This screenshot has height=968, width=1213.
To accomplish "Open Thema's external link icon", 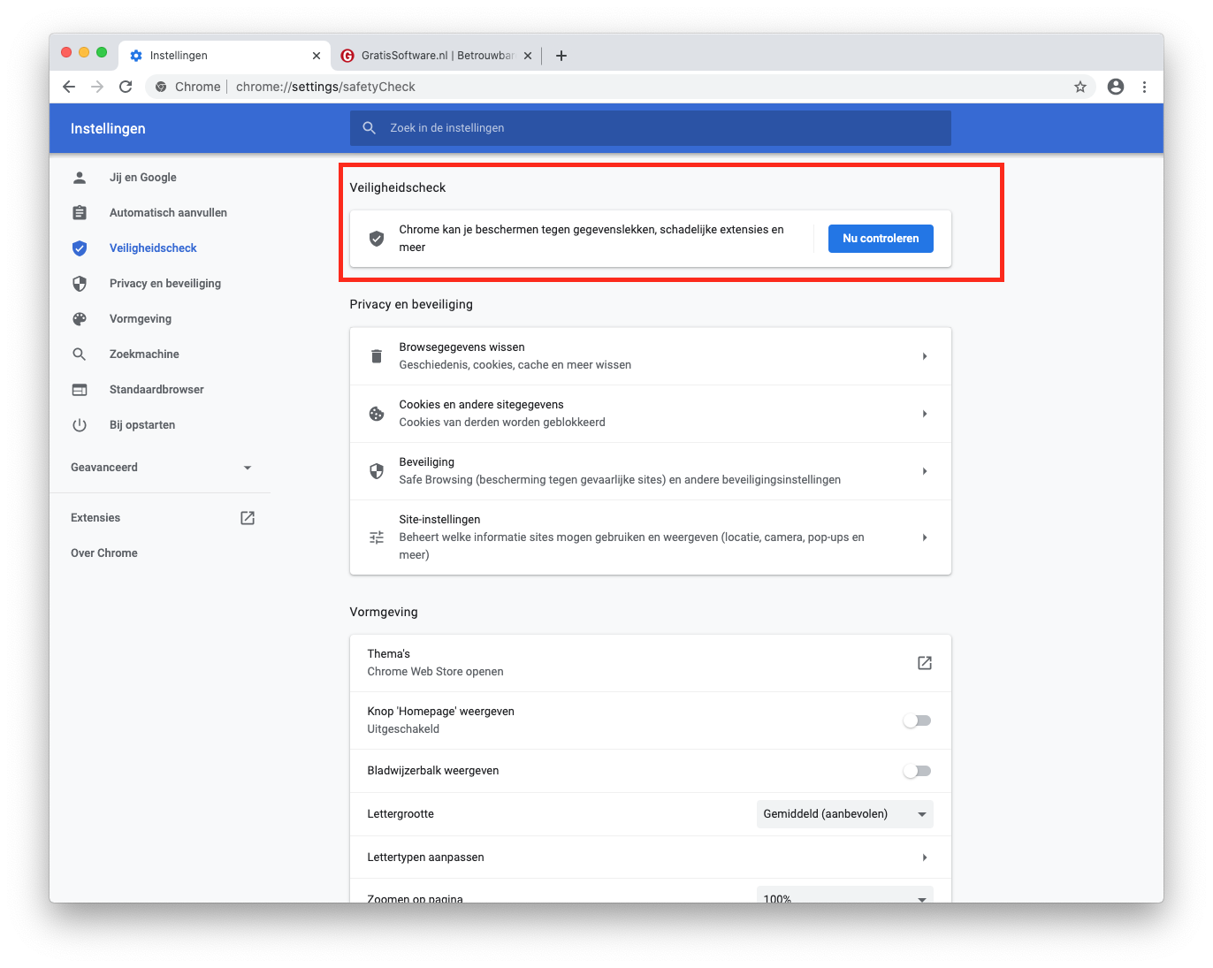I will 924,663.
